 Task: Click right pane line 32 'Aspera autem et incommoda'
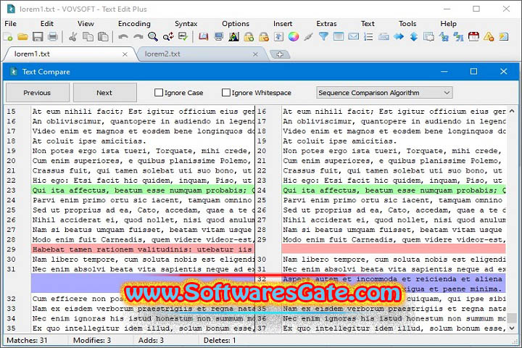point(394,279)
